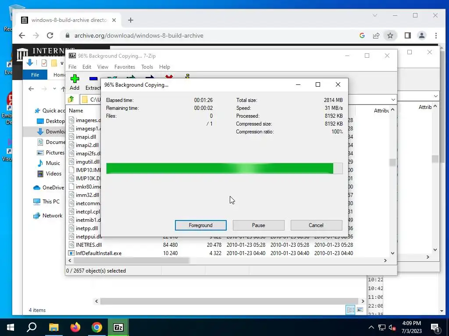This screenshot has height=336, width=449.
Task: Select This PC in Explorer sidebar
Action: [46, 202]
